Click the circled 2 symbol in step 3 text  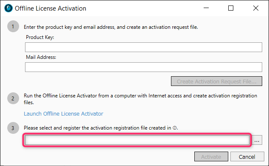[x=174, y=128]
